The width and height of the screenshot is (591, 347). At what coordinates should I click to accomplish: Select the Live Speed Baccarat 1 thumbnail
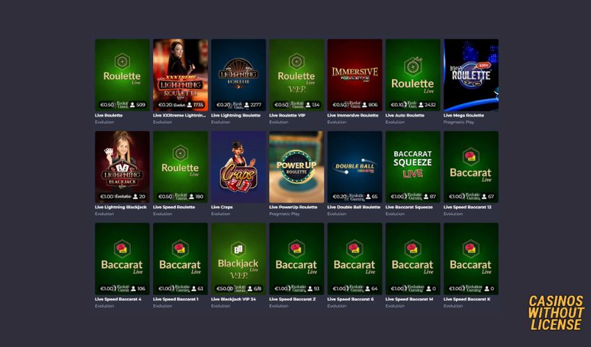(x=180, y=259)
